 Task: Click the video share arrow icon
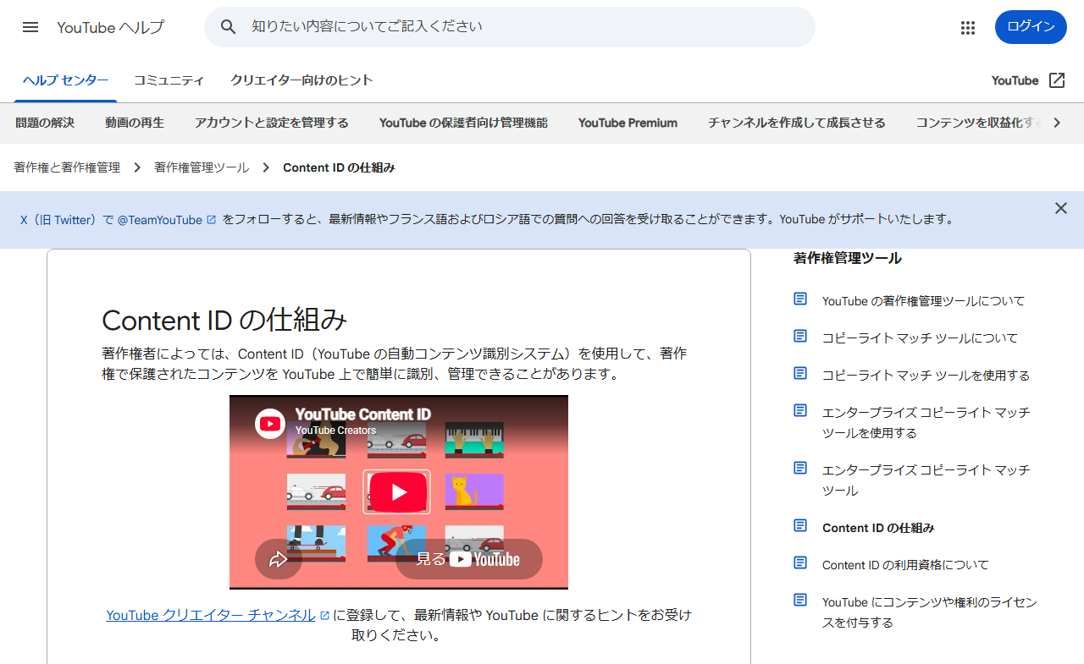pos(279,559)
